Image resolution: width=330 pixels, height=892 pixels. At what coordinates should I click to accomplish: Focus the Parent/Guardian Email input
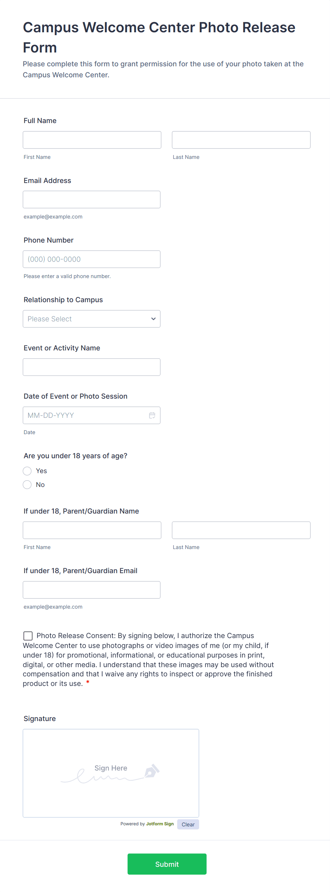tap(92, 590)
